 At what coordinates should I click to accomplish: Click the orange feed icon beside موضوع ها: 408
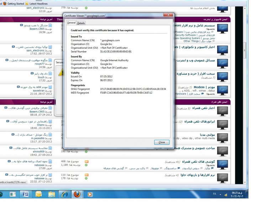tap(87, 162)
